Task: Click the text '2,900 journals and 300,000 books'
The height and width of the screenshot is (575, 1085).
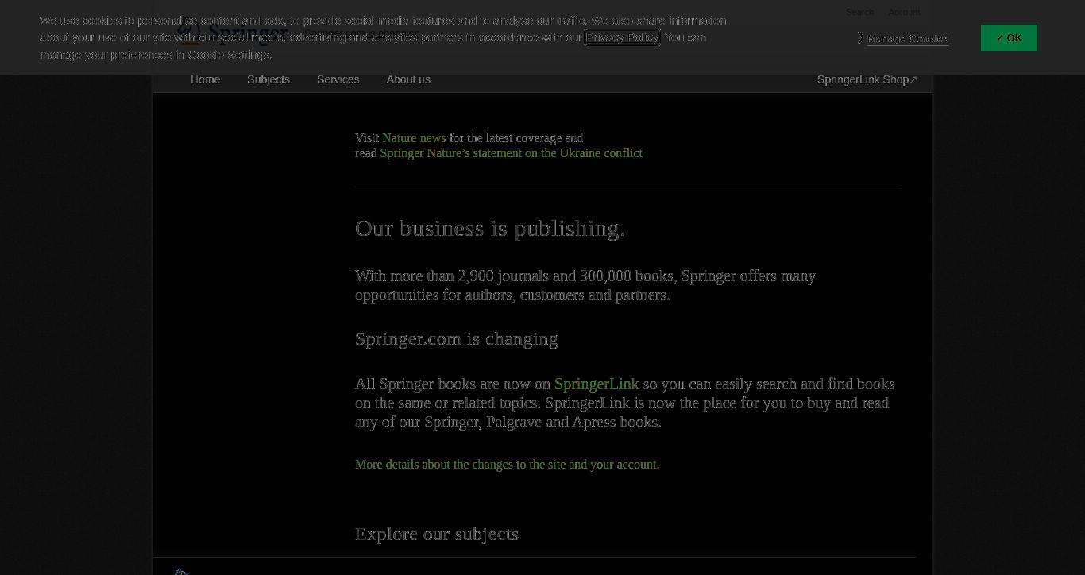Action: click(566, 276)
